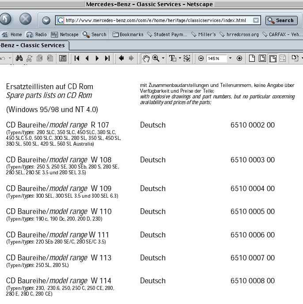303x304 pixels.
Task: Click the Reflow page icon
Action: coord(283,58)
